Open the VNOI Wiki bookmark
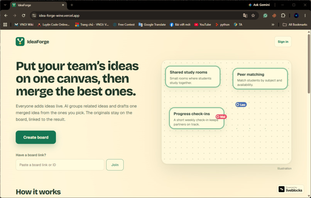This screenshot has height=198, width=311. tap(24, 24)
